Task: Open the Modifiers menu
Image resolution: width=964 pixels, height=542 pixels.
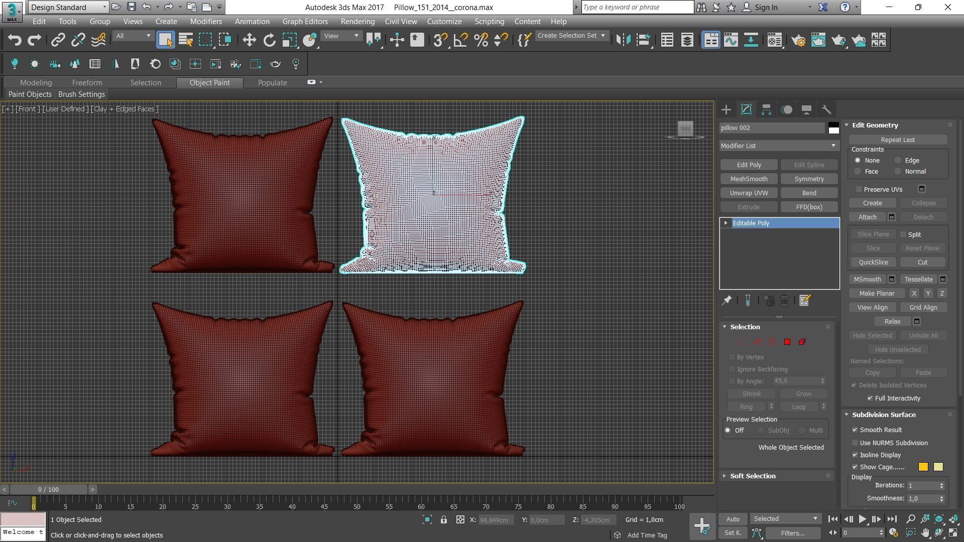Action: coord(206,22)
